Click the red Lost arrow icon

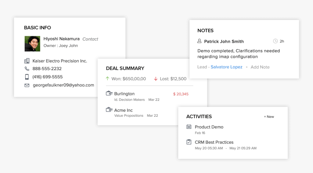click(x=156, y=78)
